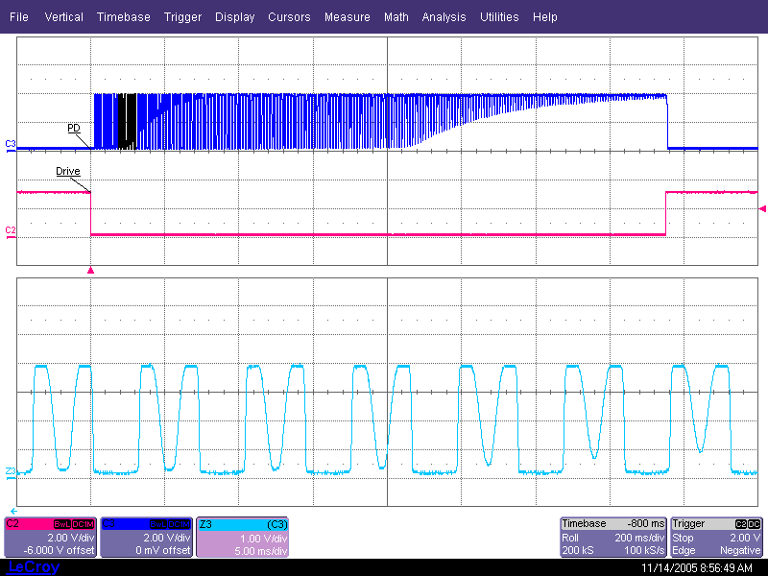
Task: Click the Drive waveform label
Action: [67, 171]
